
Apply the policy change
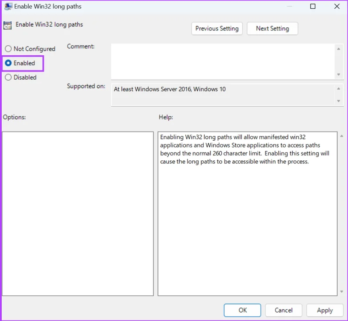click(325, 310)
